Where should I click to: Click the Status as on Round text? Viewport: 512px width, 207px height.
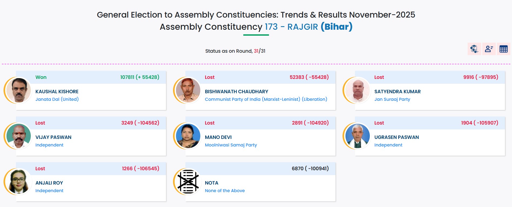(229, 51)
